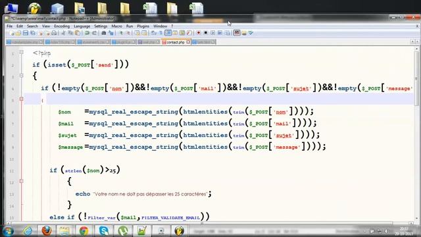Click the Open file toolbar icon
The height and width of the screenshot is (237, 421).
[x=18, y=33]
